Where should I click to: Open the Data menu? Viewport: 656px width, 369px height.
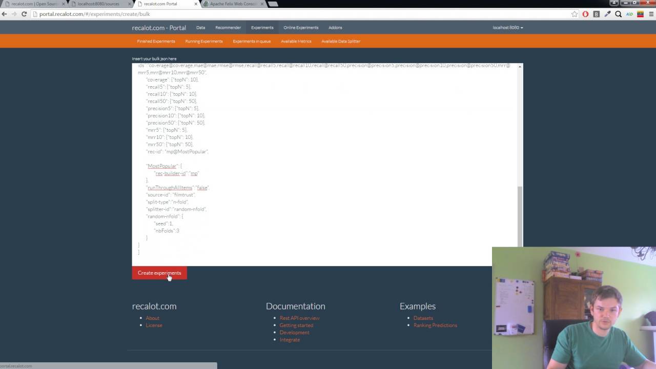[x=200, y=28]
